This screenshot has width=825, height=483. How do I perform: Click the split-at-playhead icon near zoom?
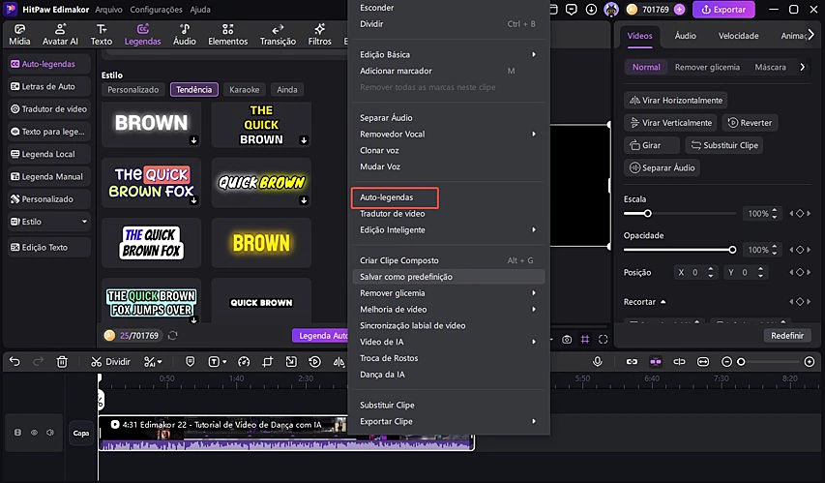point(679,361)
